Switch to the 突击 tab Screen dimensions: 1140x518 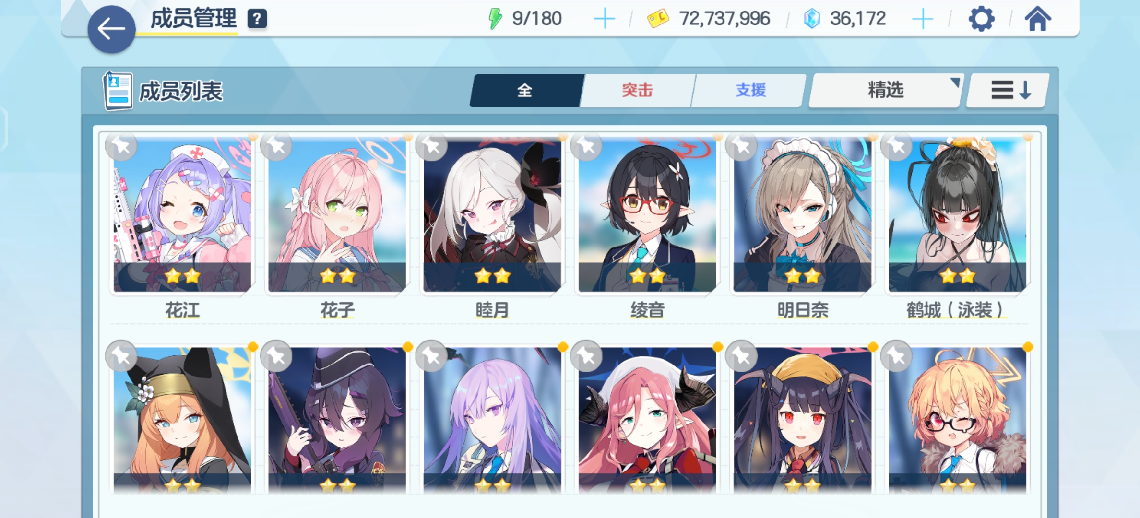(637, 90)
